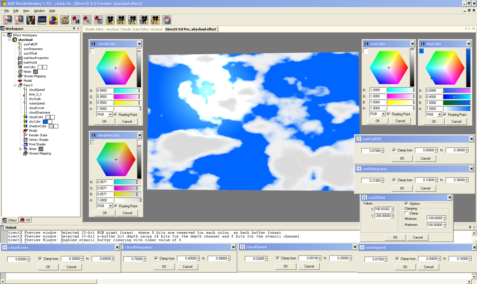Click the skyColor G channel slider

click(x=457, y=97)
